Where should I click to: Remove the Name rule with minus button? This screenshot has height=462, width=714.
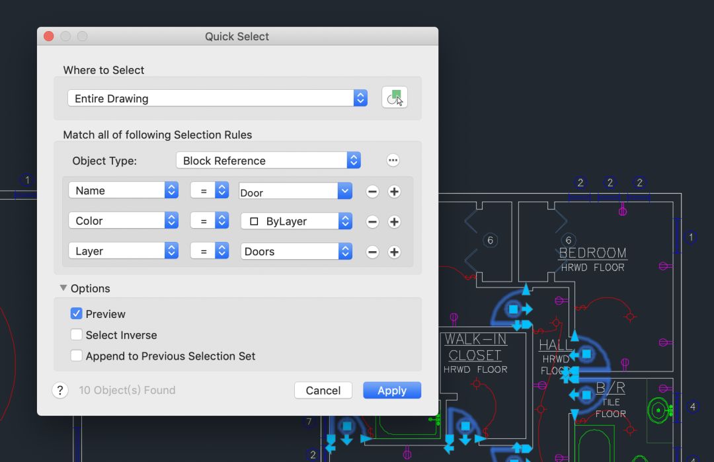(x=372, y=192)
